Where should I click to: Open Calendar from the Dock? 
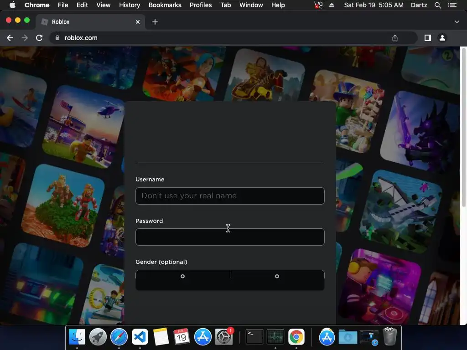[182, 337]
